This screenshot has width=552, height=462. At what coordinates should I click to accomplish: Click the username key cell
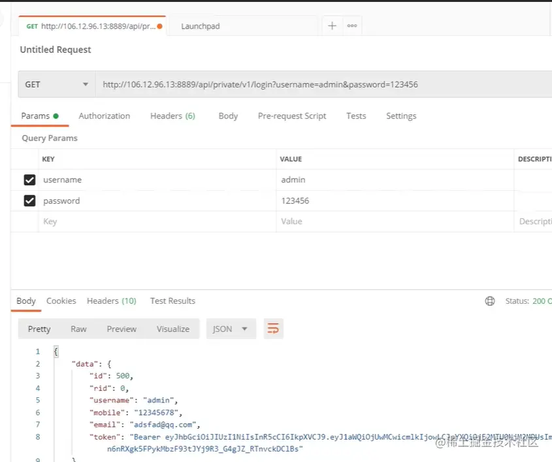[x=157, y=180]
